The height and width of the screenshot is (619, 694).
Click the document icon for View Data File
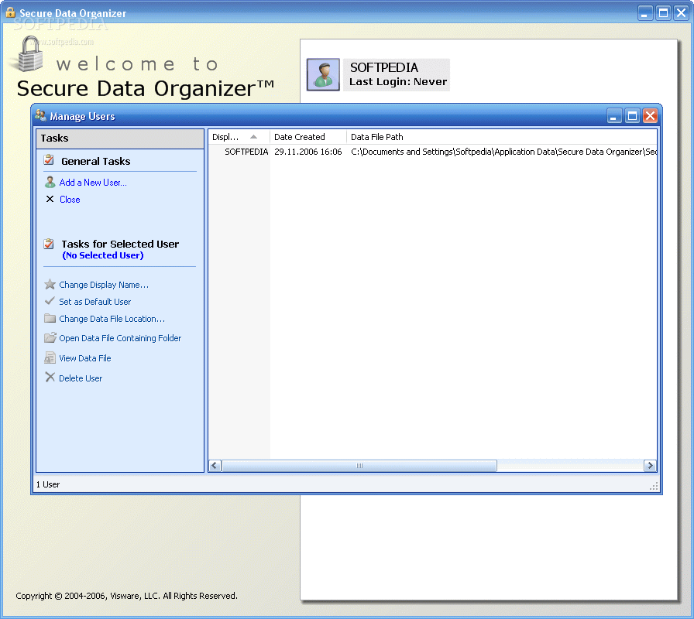pos(50,357)
